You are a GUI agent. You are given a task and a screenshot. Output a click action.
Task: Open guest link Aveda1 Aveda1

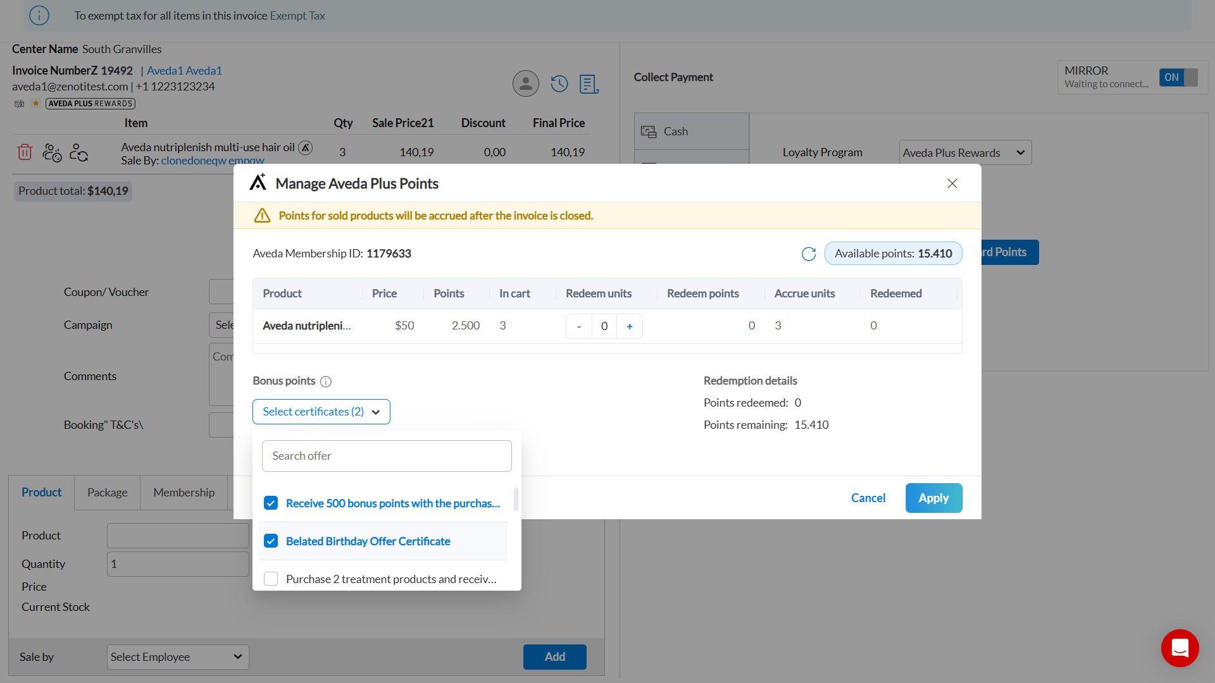(184, 70)
